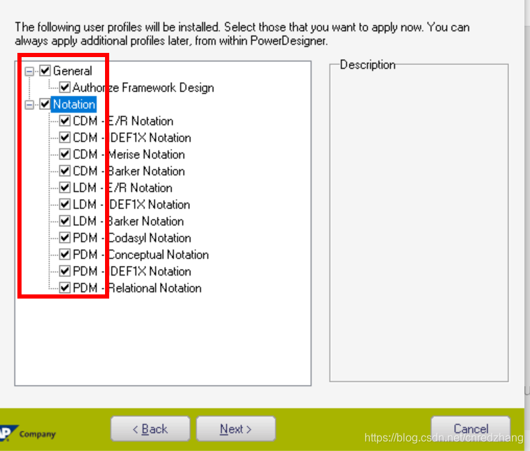530x451 pixels.
Task: Uncheck the CDM - Merise Notation checkbox
Action: pos(65,154)
